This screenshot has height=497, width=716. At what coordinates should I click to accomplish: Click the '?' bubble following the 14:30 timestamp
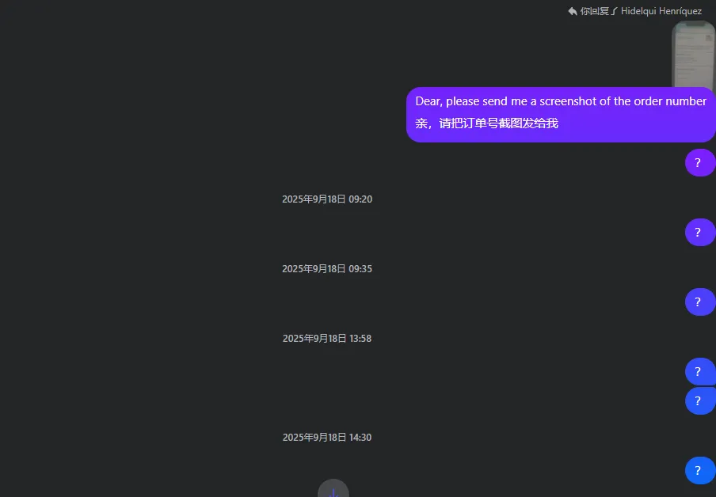point(700,471)
